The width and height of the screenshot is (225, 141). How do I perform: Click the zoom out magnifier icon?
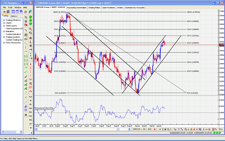(31, 33)
